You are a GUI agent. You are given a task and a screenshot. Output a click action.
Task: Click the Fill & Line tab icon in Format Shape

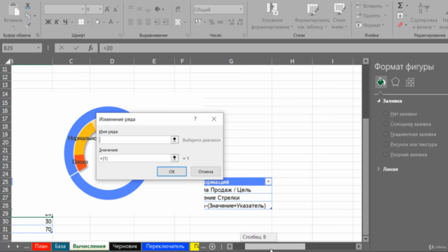coord(381,83)
